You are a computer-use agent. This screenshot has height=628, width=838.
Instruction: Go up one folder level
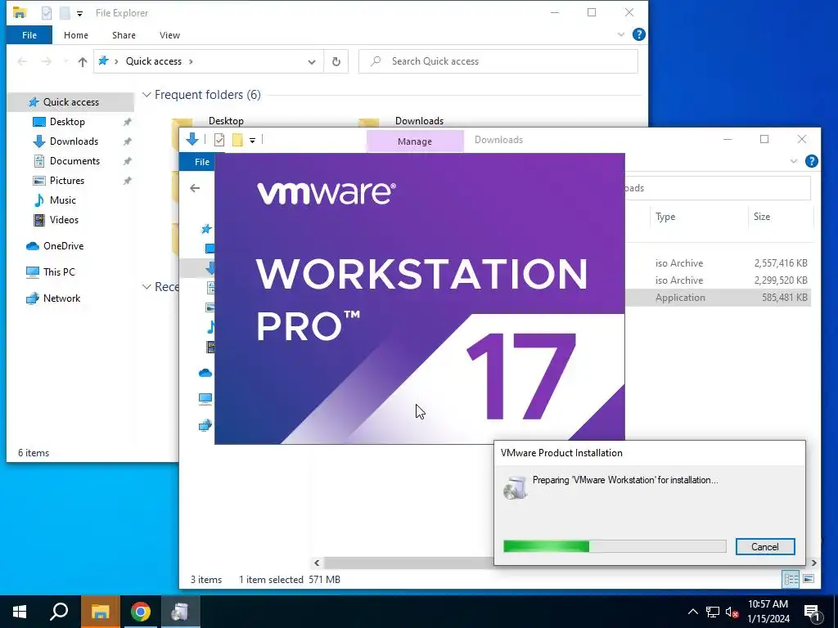83,62
